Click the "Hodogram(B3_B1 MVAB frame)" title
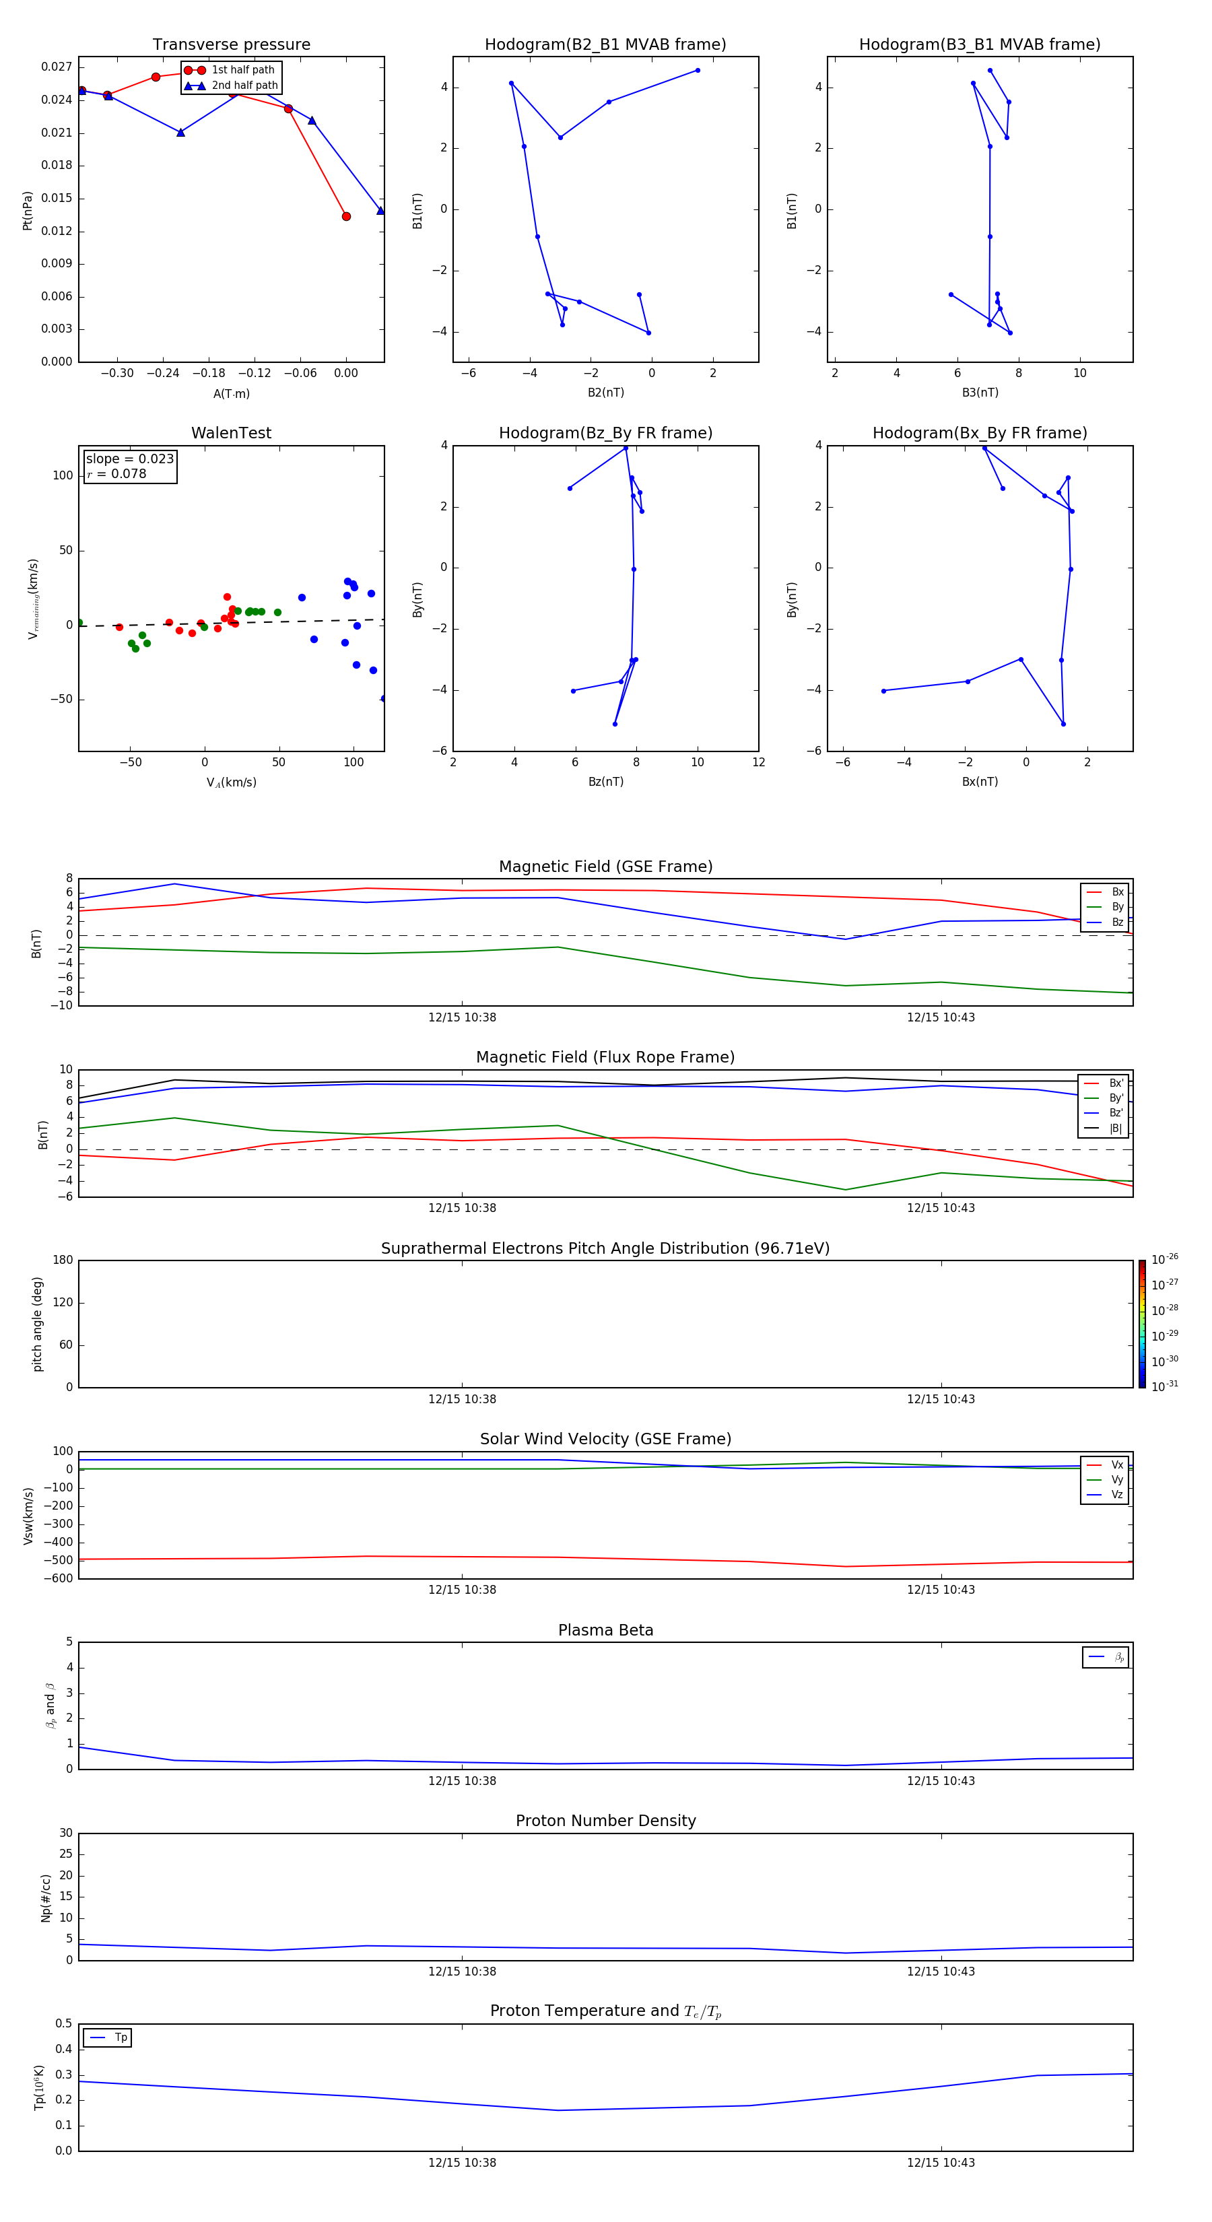This screenshot has width=1212, height=2222. [980, 45]
